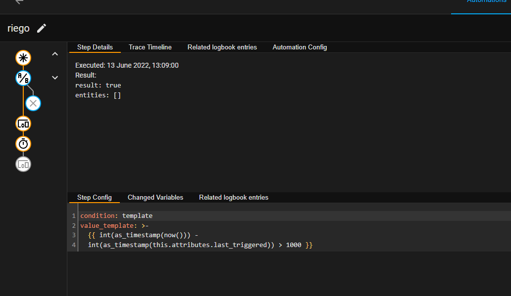Viewport: 511px width, 296px height.
Task: Select the stopwatch delay node
Action: click(23, 144)
